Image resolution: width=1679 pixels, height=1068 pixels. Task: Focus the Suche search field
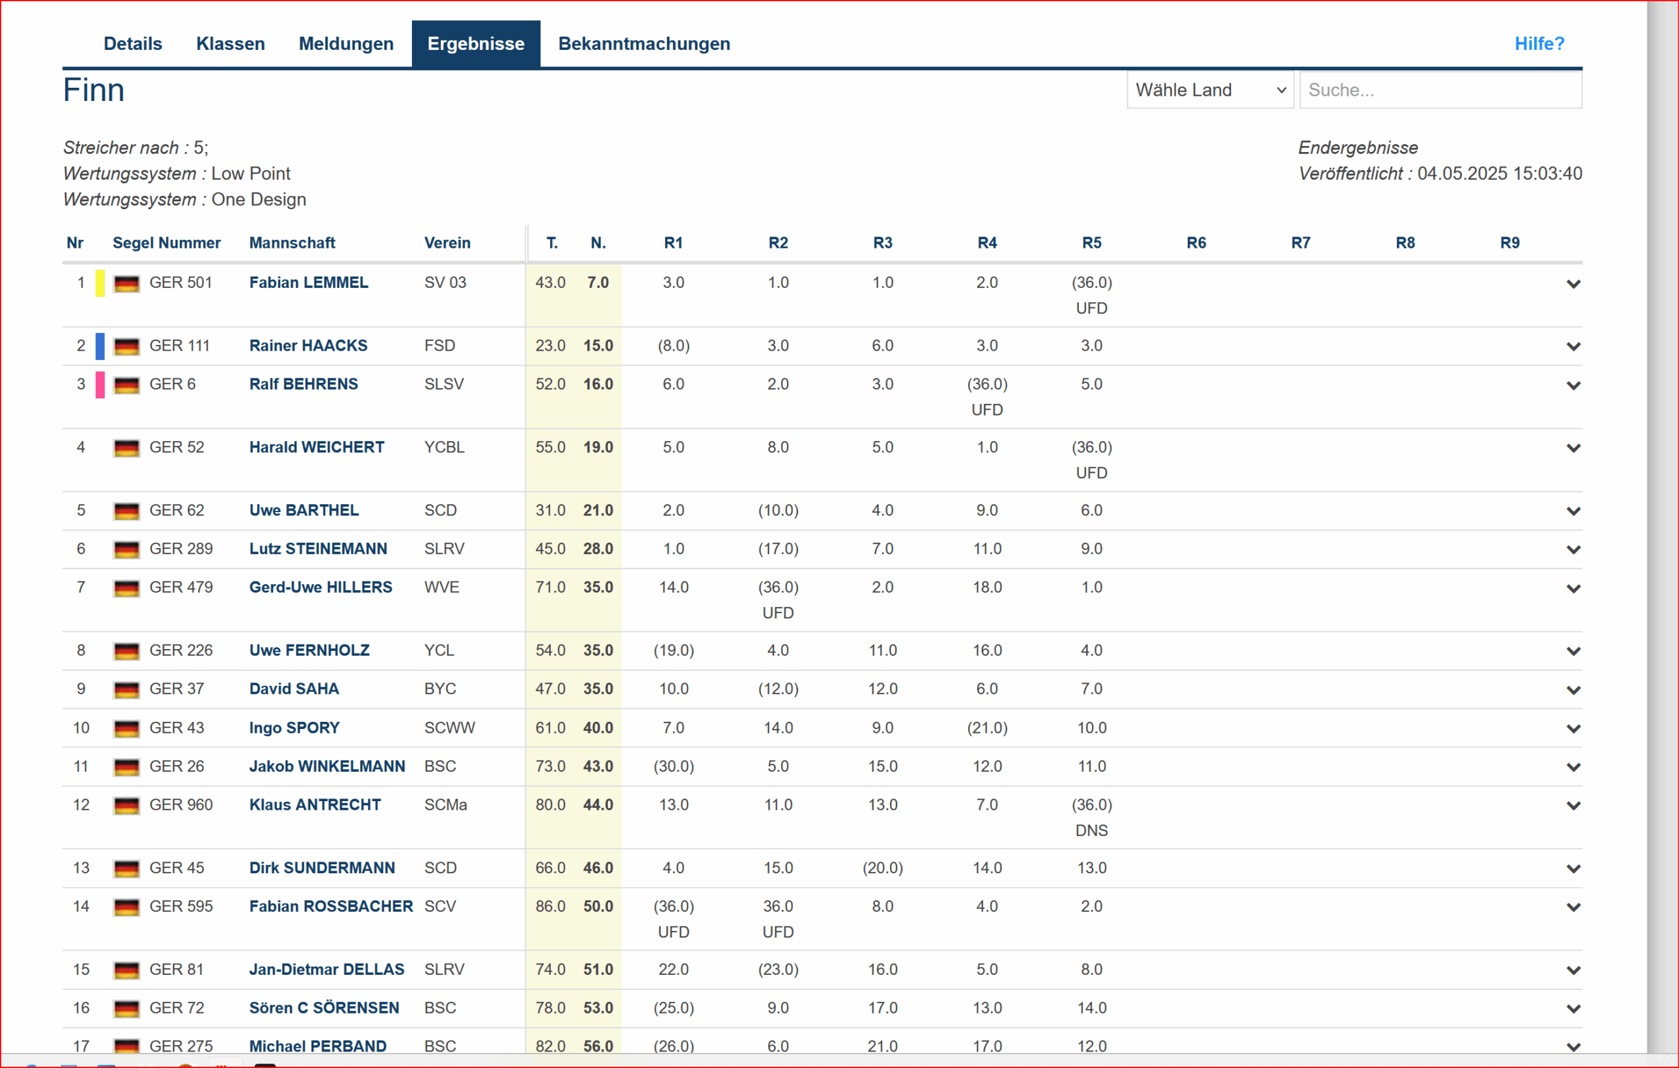coord(1440,90)
